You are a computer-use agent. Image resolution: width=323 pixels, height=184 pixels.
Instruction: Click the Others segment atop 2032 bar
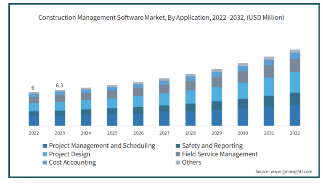coord(295,51)
